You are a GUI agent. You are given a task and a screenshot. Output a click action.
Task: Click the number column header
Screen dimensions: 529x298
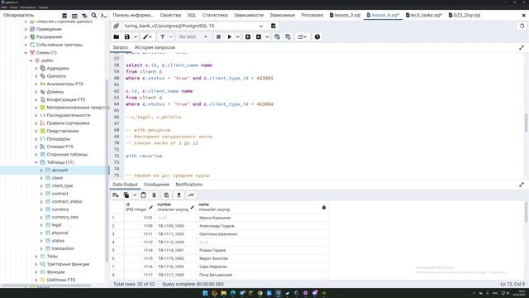point(176,207)
